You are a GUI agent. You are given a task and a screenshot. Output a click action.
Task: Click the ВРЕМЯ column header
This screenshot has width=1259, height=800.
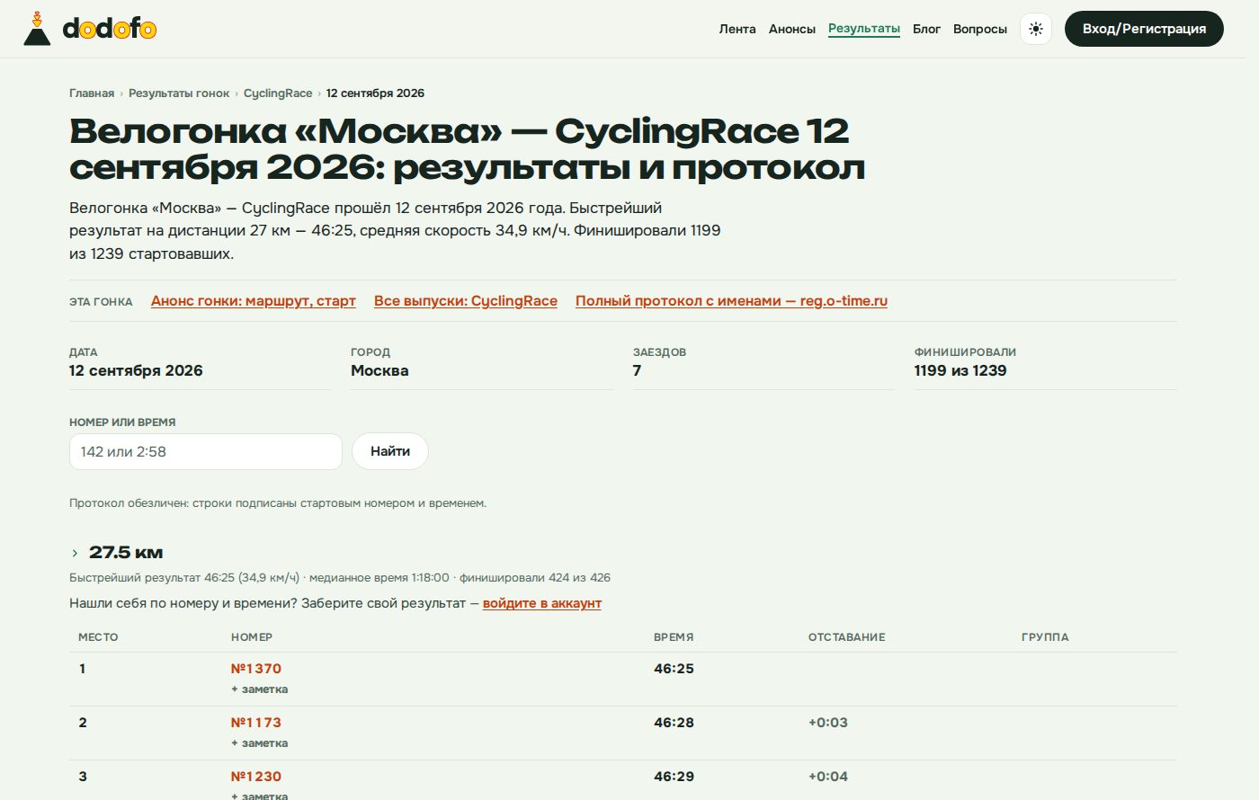click(674, 637)
